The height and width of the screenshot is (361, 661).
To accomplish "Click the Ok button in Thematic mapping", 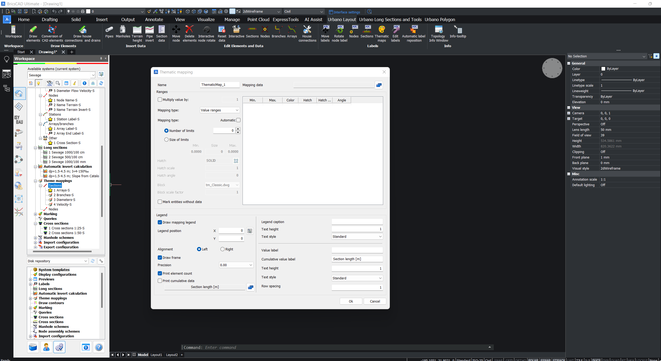I will pos(351,301).
